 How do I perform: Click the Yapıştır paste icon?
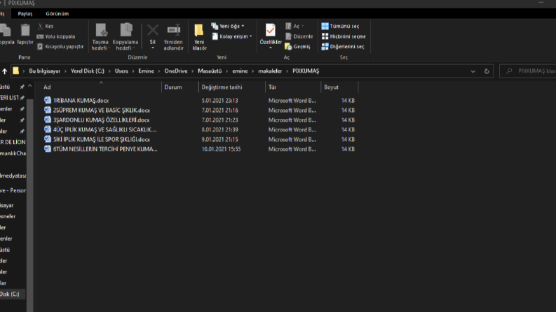coord(25,30)
